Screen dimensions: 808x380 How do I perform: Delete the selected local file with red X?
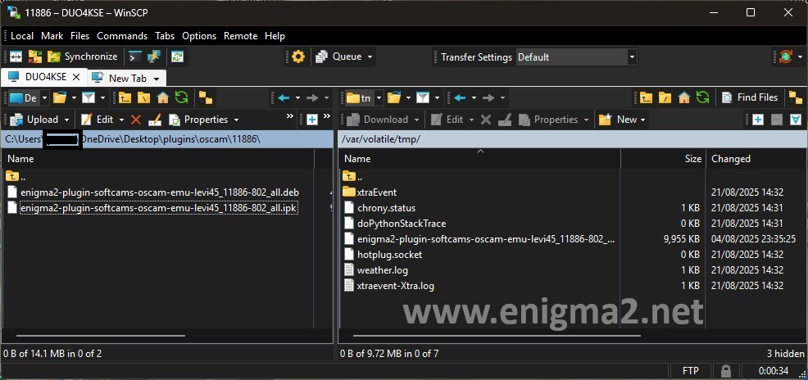click(136, 120)
